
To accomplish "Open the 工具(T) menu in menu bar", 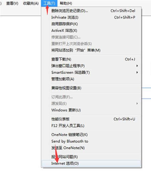I will pos(49,3).
